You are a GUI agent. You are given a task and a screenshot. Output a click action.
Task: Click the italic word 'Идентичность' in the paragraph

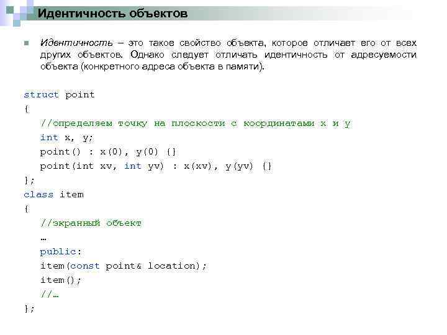(76, 43)
